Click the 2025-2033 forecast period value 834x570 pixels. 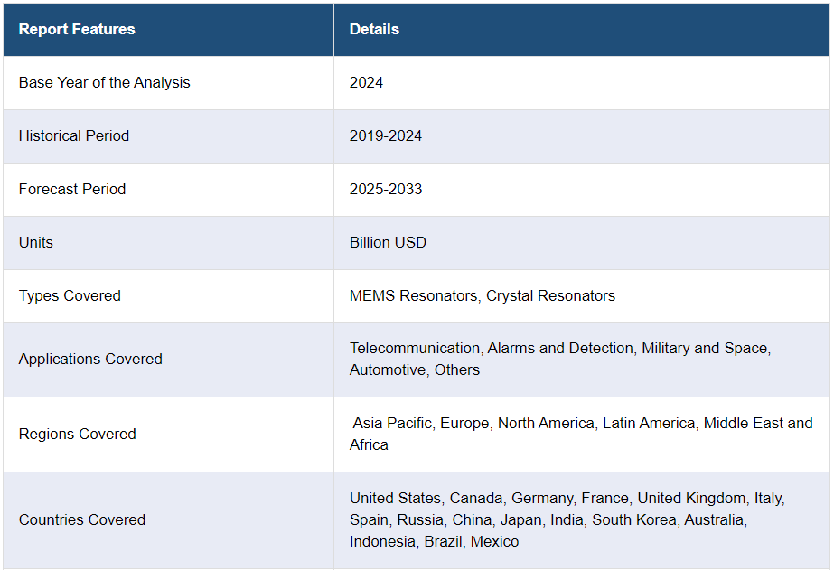point(386,190)
